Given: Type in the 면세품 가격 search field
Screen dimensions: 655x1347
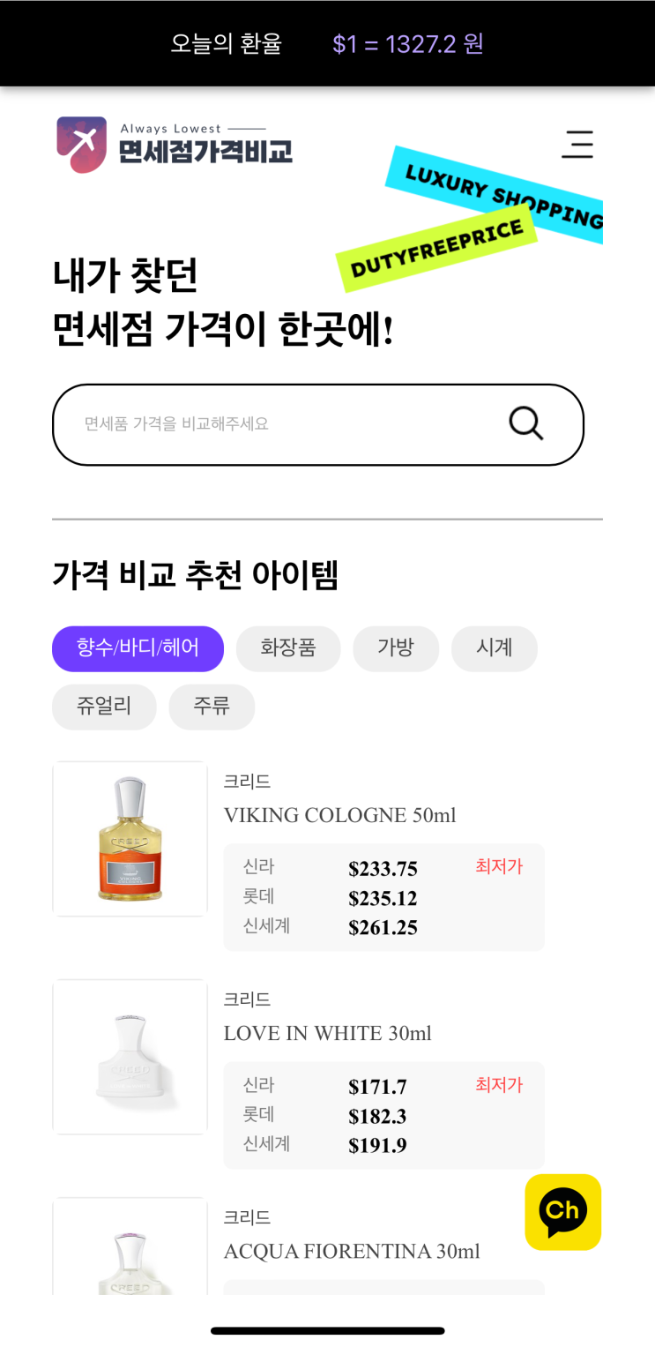Looking at the screenshot, I should tap(282, 424).
